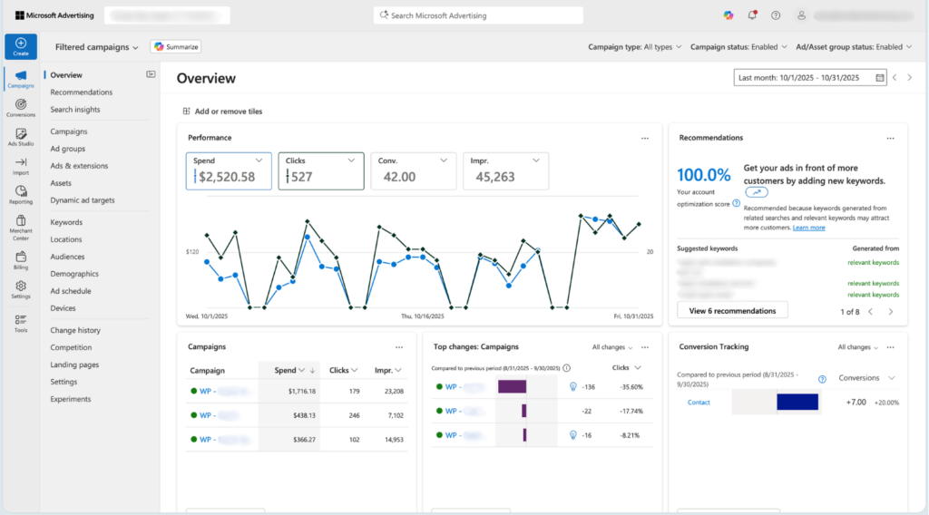Open the Last month date range field
The height and width of the screenshot is (515, 929).
tap(810, 78)
